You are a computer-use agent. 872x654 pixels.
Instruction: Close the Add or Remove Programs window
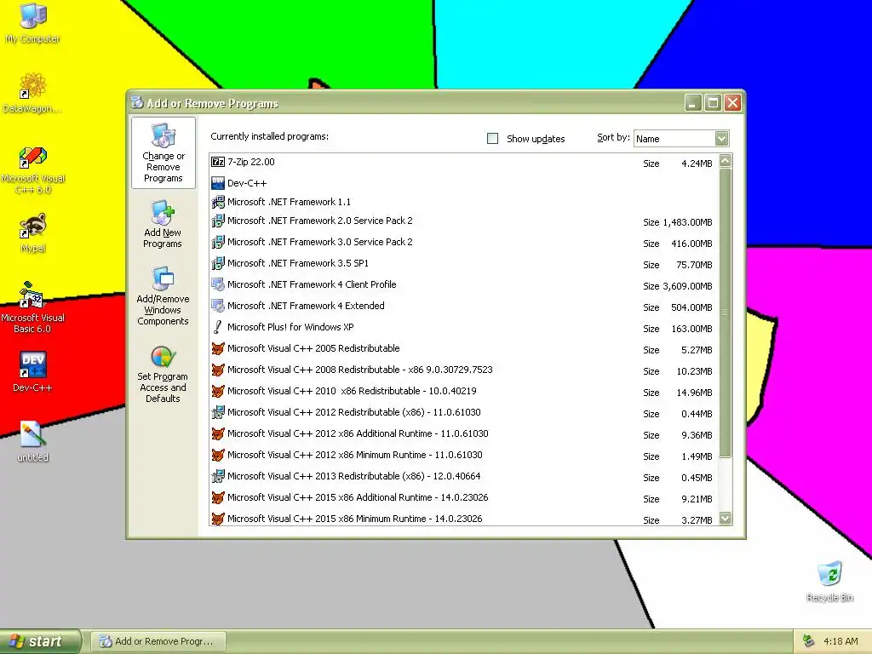(x=733, y=103)
